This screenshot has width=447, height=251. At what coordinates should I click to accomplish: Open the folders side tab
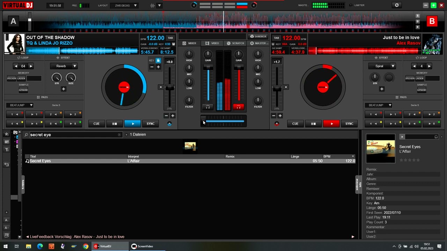pos(23,184)
